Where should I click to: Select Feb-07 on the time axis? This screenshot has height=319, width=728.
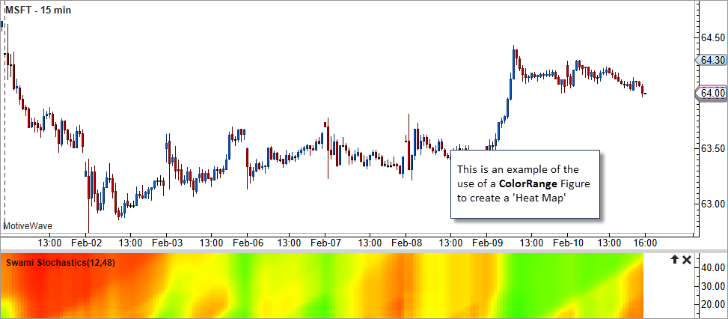tap(325, 243)
